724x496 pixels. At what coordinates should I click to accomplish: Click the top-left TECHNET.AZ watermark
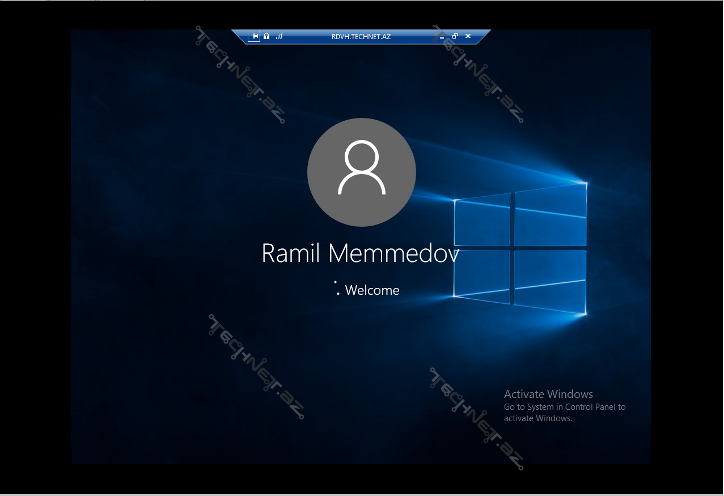tap(240, 74)
